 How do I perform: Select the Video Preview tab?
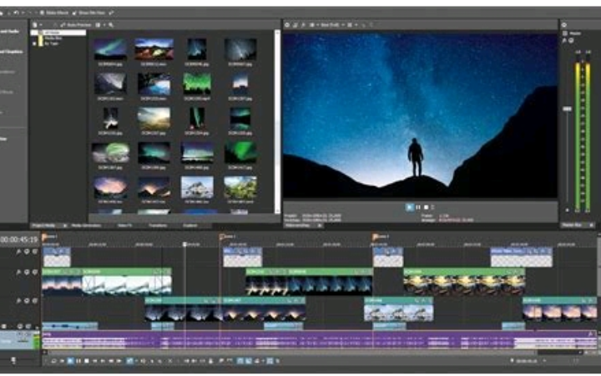click(303, 226)
